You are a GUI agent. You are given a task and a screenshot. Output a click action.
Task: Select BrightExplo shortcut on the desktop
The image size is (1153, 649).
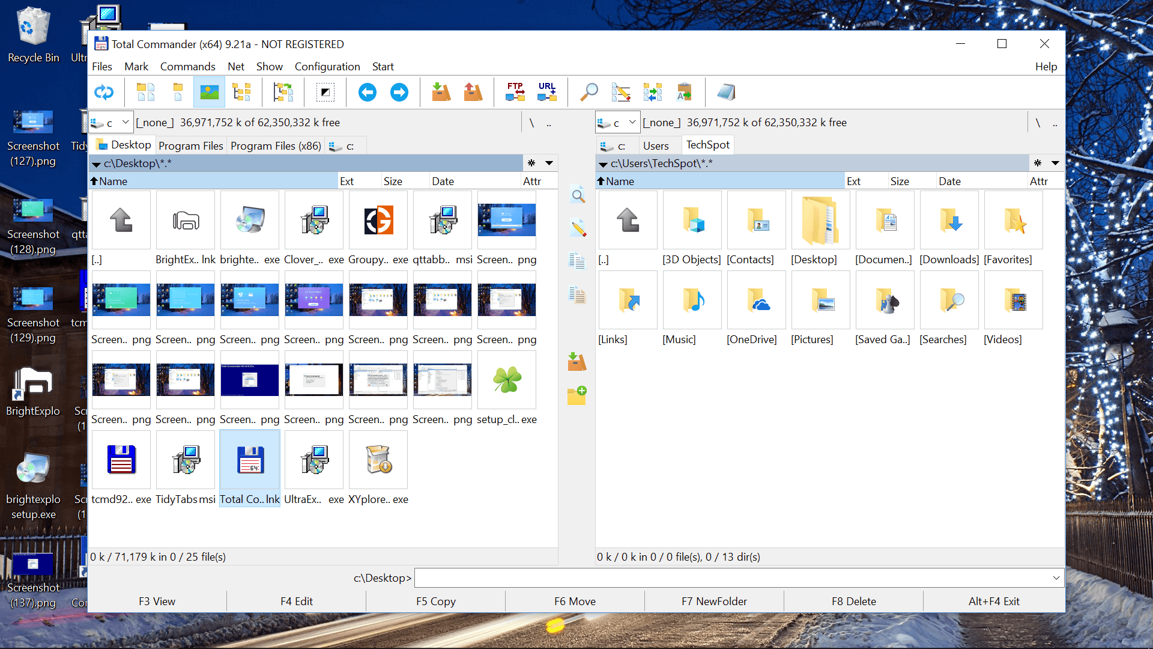pyautogui.click(x=33, y=392)
